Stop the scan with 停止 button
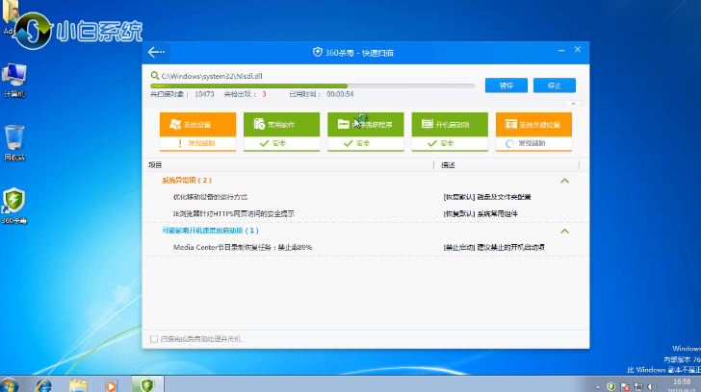Image resolution: width=701 pixels, height=392 pixels. point(554,86)
